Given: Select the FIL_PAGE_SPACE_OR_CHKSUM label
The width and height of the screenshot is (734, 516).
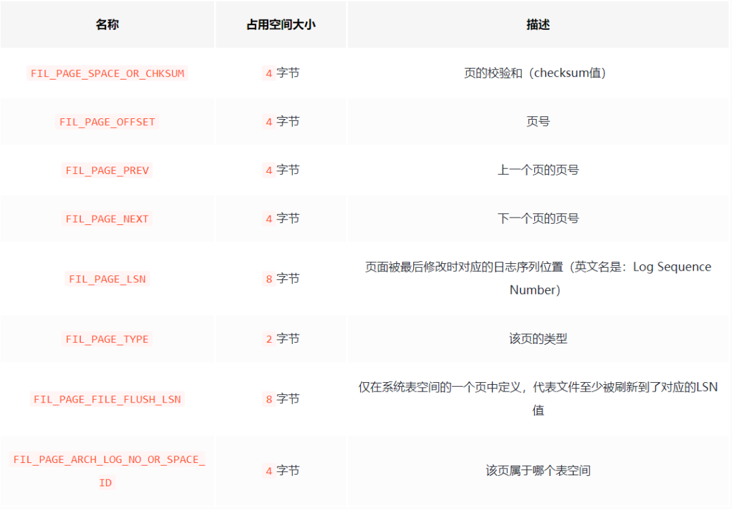Looking at the screenshot, I should coord(107,73).
